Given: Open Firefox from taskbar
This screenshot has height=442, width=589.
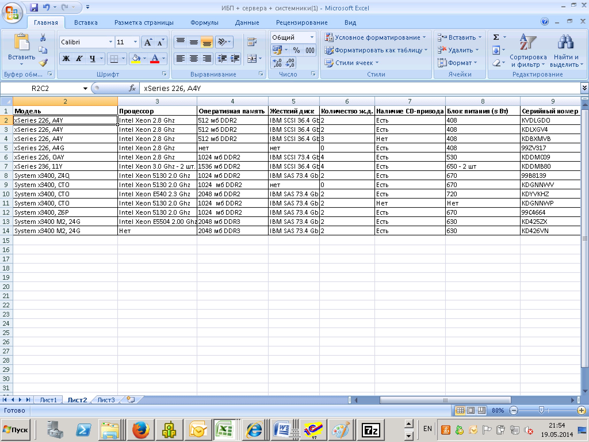Looking at the screenshot, I should [x=141, y=430].
